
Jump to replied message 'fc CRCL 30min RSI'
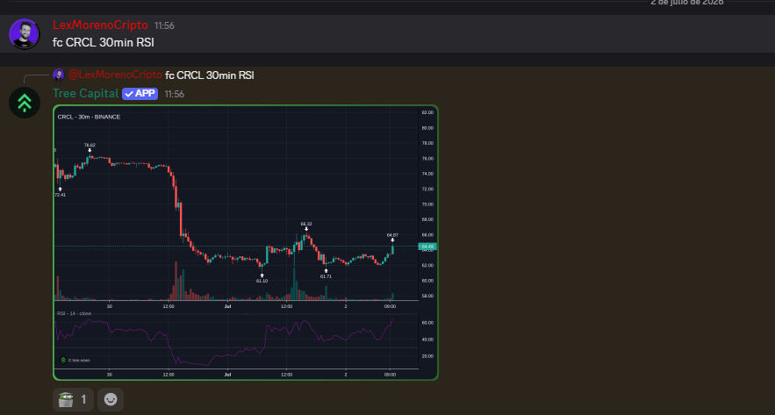point(210,75)
